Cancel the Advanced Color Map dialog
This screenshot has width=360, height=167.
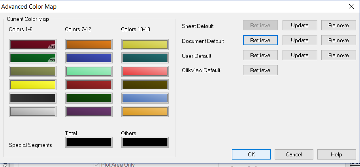294,154
